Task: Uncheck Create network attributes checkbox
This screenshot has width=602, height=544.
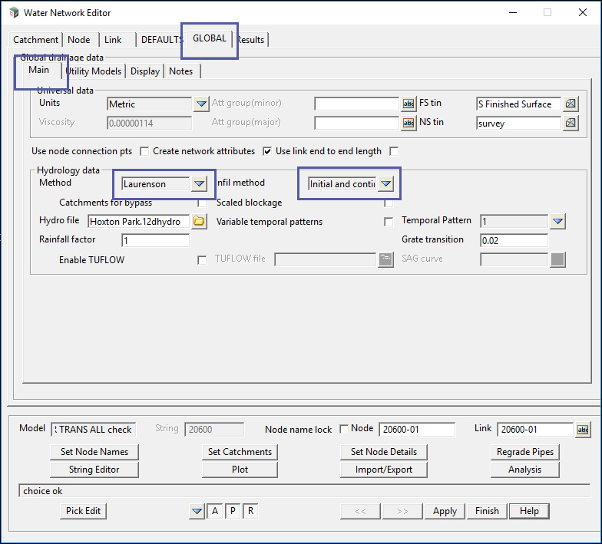Action: pos(267,151)
